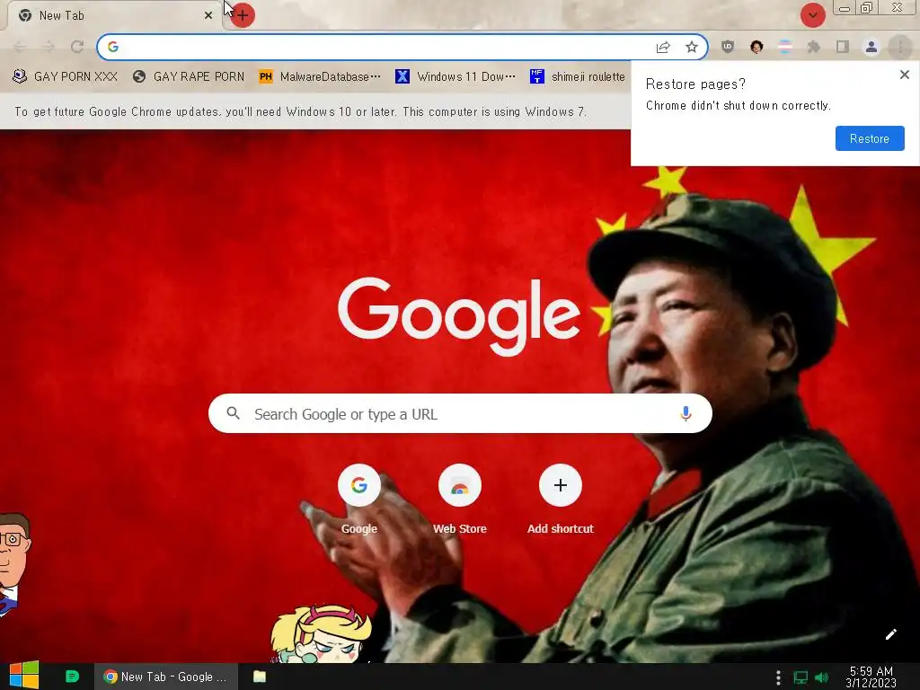Click the Restore button
This screenshot has width=920, height=690.
pos(870,138)
